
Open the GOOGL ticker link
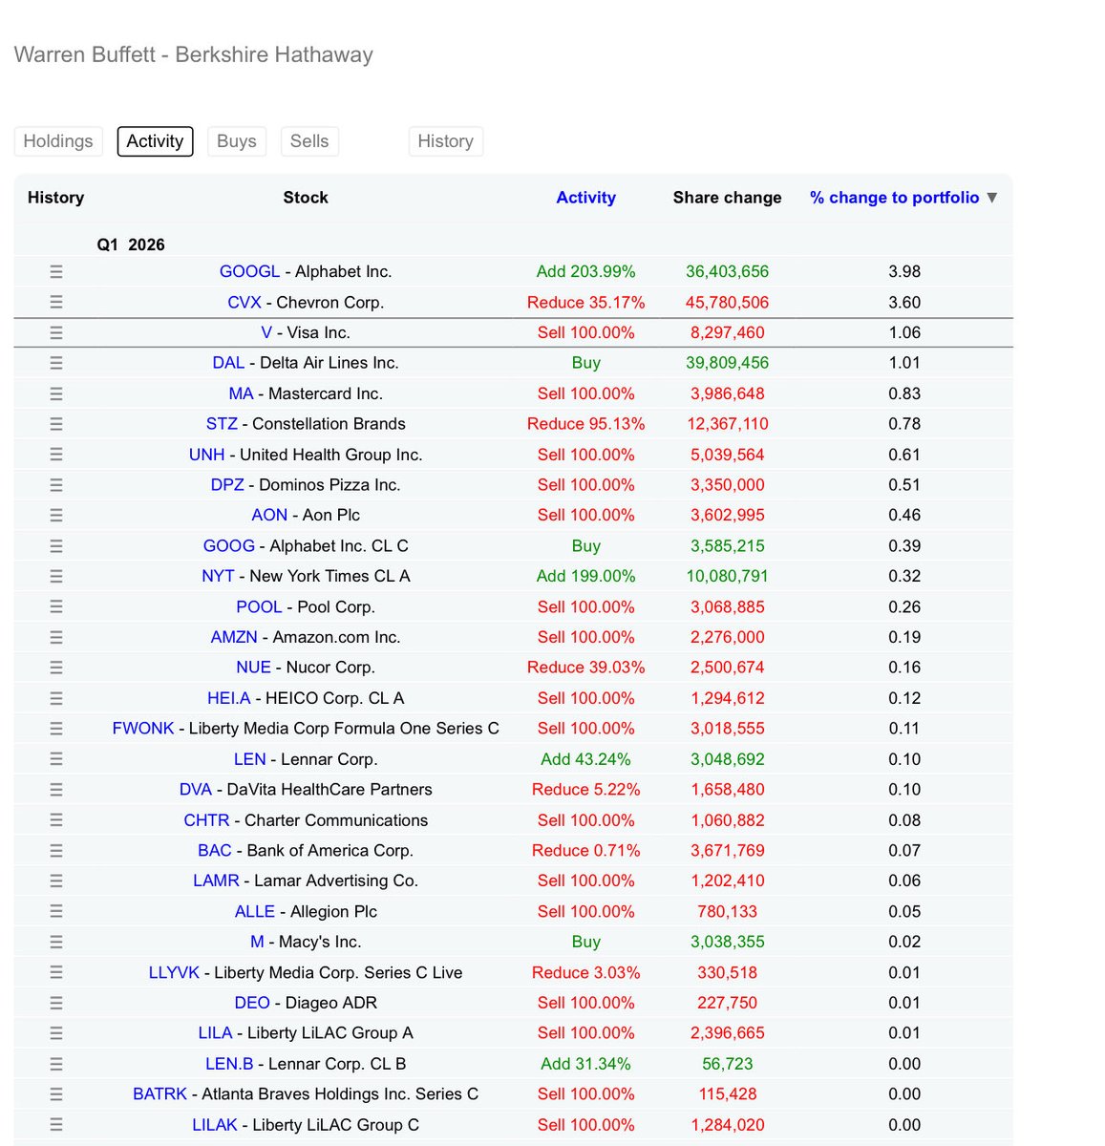point(250,272)
